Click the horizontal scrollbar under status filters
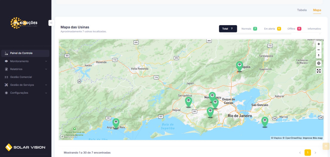 click(x=257, y=34)
